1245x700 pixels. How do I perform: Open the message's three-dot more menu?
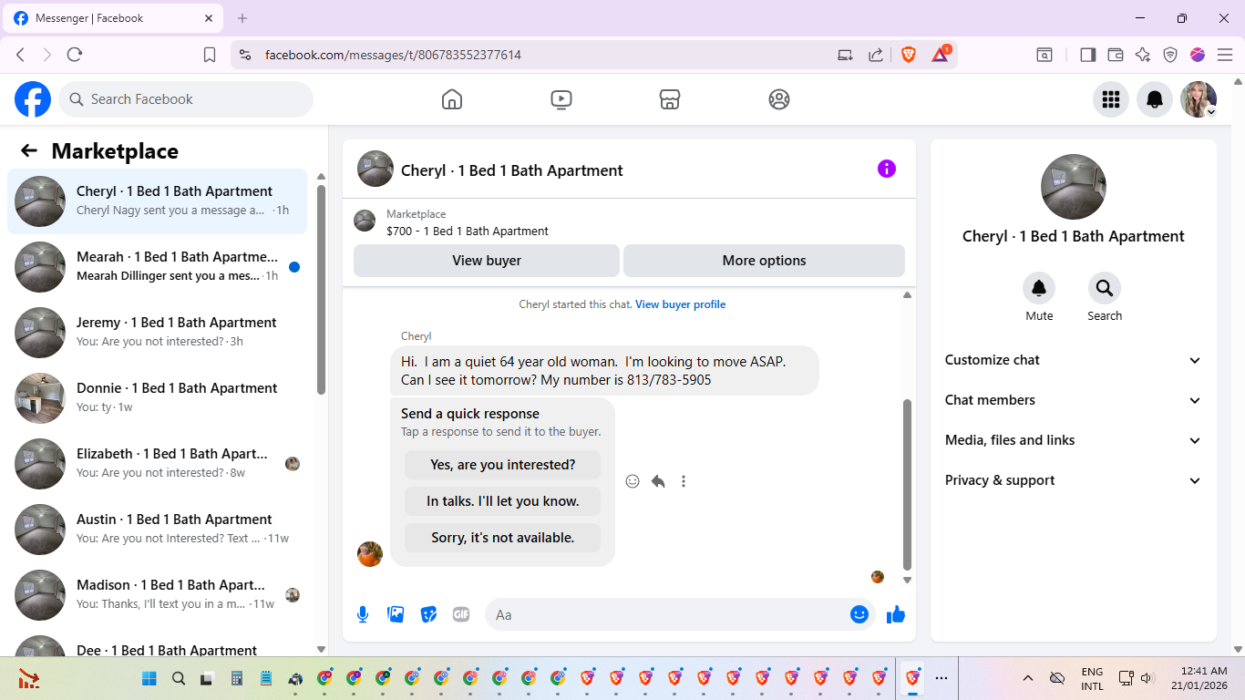pyautogui.click(x=684, y=481)
